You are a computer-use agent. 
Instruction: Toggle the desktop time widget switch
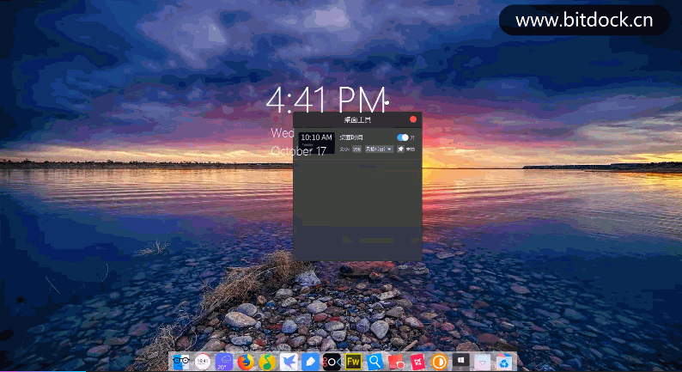pos(402,137)
